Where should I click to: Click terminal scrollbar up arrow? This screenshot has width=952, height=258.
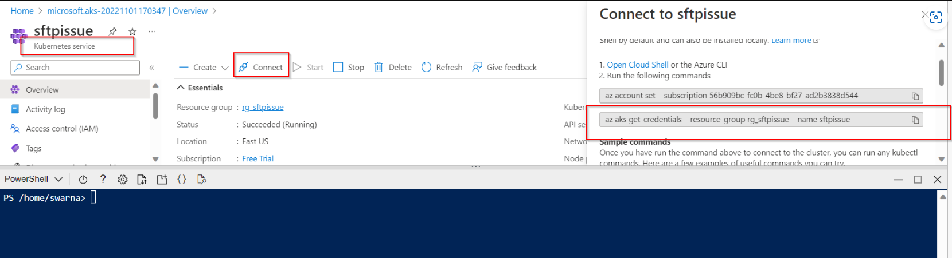click(x=943, y=196)
